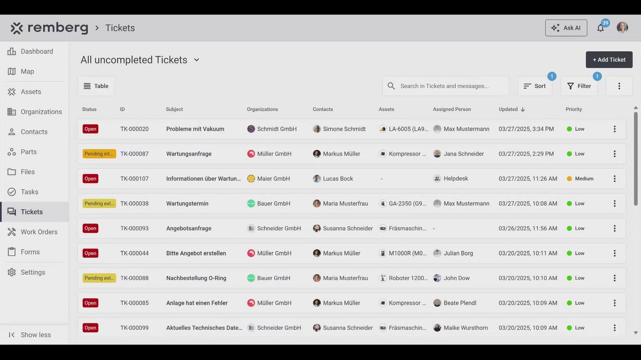Image resolution: width=641 pixels, height=360 pixels.
Task: Open the user profile avatar
Action: pyautogui.click(x=622, y=28)
